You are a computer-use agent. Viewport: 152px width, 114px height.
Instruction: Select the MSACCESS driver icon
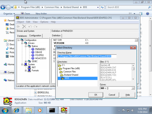(33, 58)
